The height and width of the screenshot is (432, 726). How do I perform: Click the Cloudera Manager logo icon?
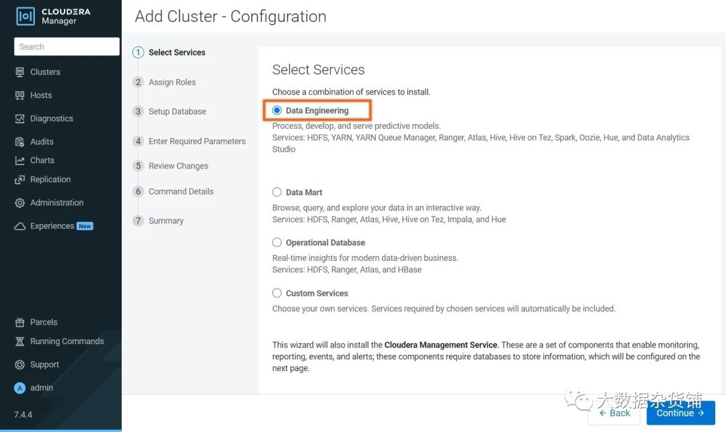[x=25, y=16]
